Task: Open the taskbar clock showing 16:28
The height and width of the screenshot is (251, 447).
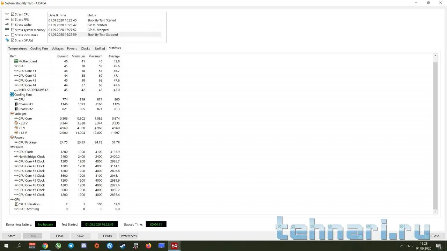Action: click(424, 246)
